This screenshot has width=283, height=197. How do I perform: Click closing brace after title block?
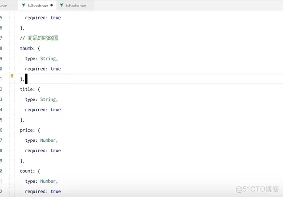tap(22, 120)
